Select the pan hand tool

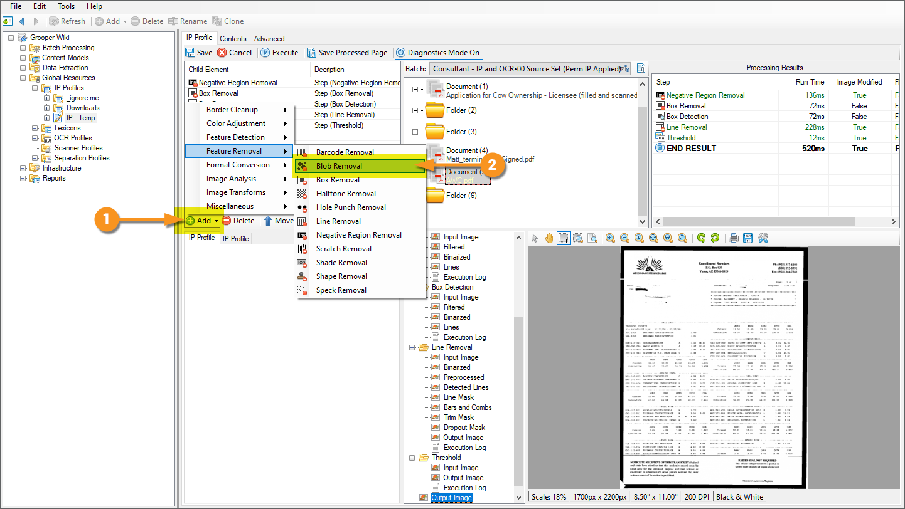tap(549, 238)
